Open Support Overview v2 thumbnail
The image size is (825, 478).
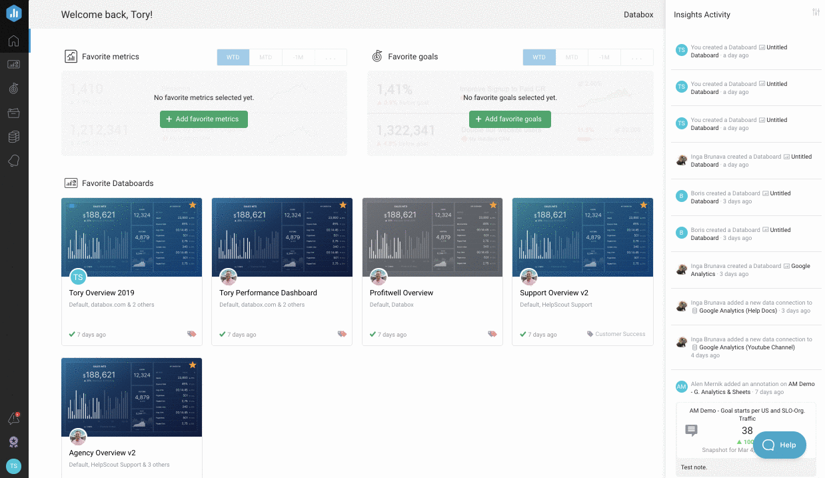click(582, 237)
